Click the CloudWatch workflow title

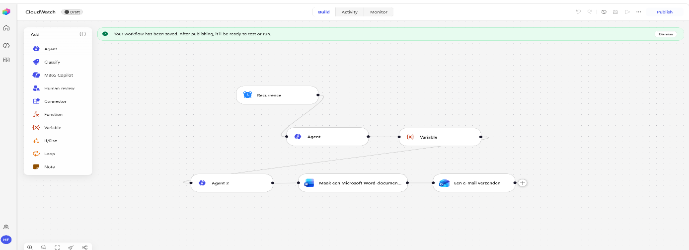(41, 12)
